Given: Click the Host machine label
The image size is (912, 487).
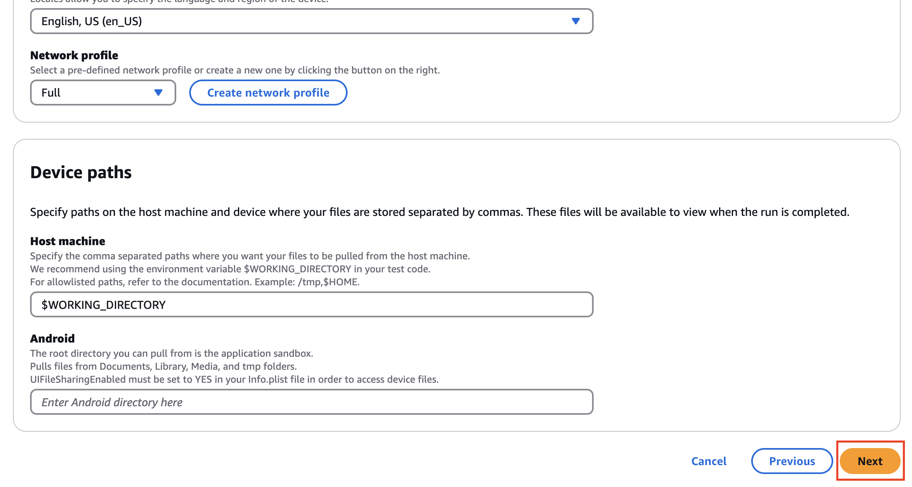Looking at the screenshot, I should point(68,241).
